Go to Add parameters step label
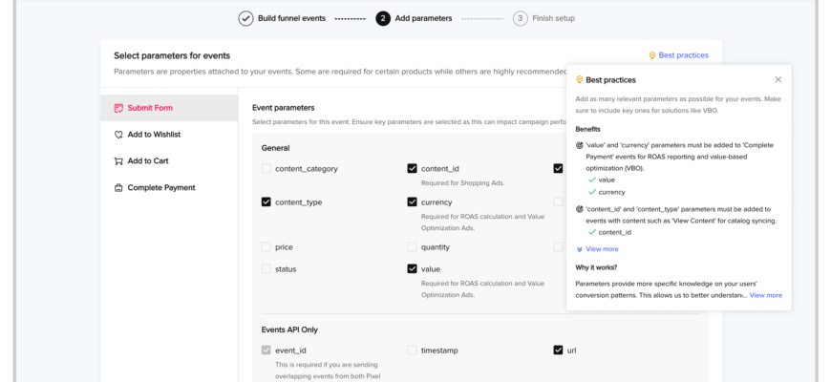 point(422,18)
